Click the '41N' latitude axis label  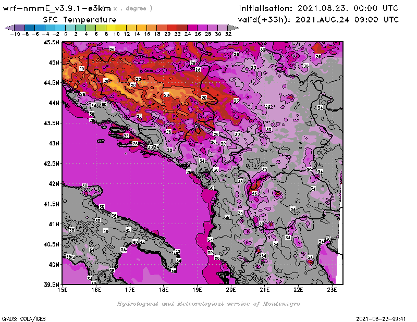pyautogui.click(x=54, y=224)
